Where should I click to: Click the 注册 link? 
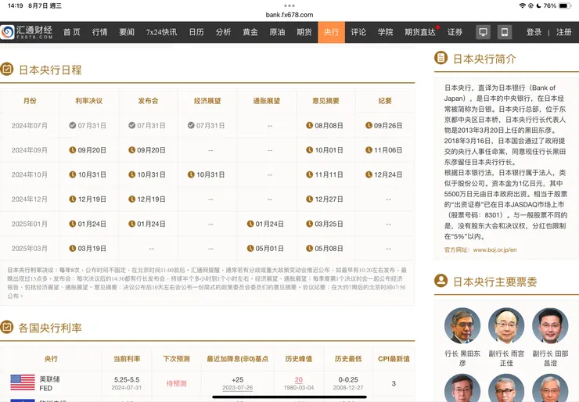pyautogui.click(x=564, y=32)
